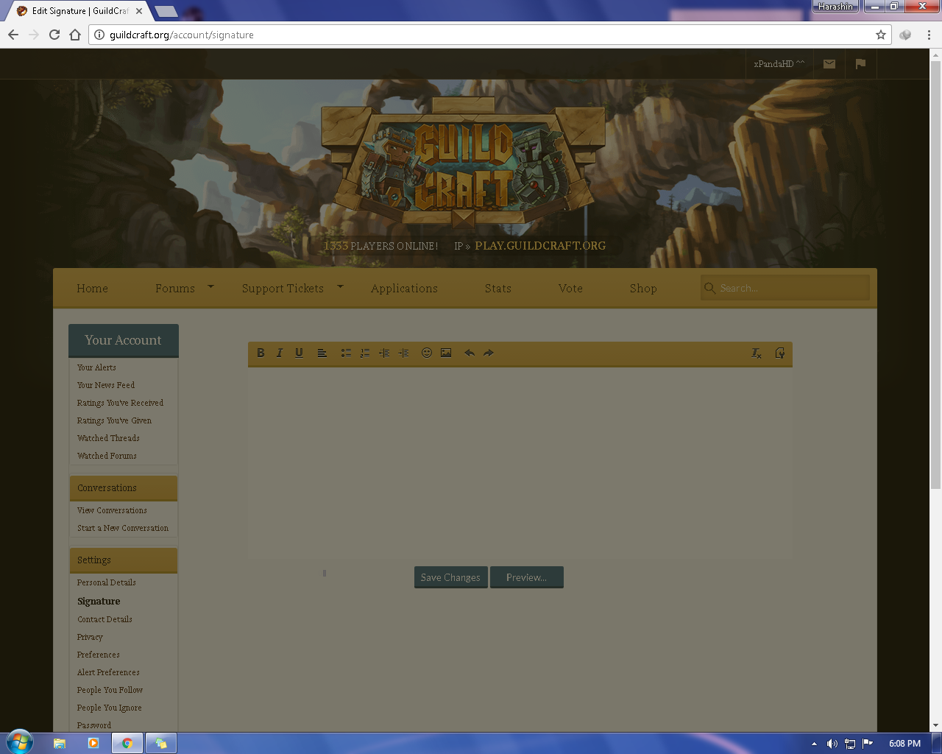Open Privacy settings link

coord(90,637)
